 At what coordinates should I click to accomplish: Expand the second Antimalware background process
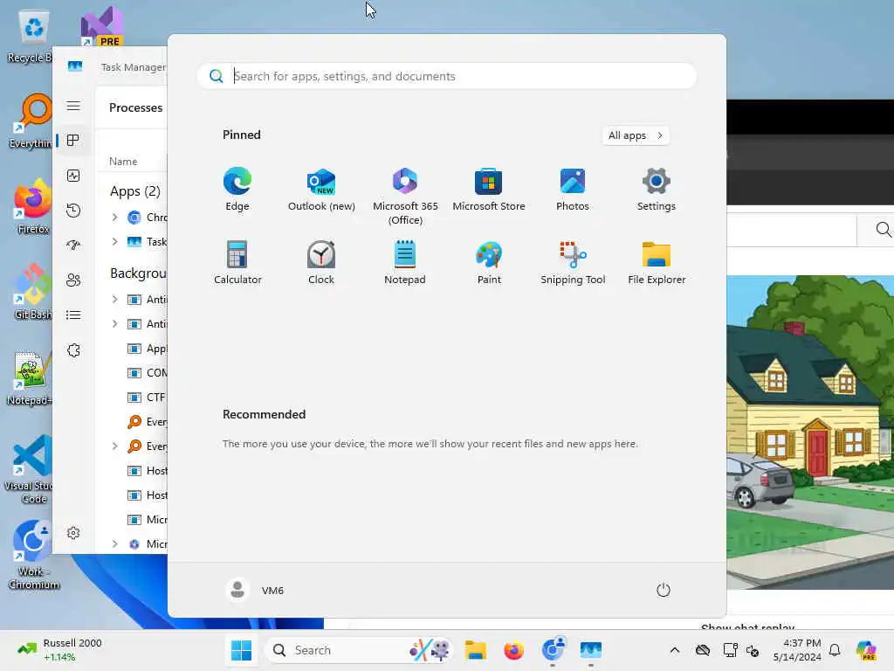point(114,324)
